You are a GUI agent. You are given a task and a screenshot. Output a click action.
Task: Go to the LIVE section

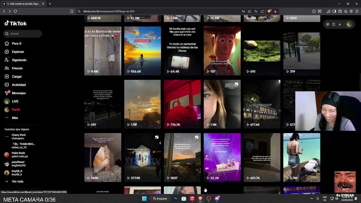pyautogui.click(x=11, y=101)
